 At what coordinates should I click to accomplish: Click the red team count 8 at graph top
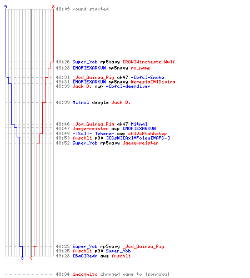pyautogui.click(x=53, y=7)
